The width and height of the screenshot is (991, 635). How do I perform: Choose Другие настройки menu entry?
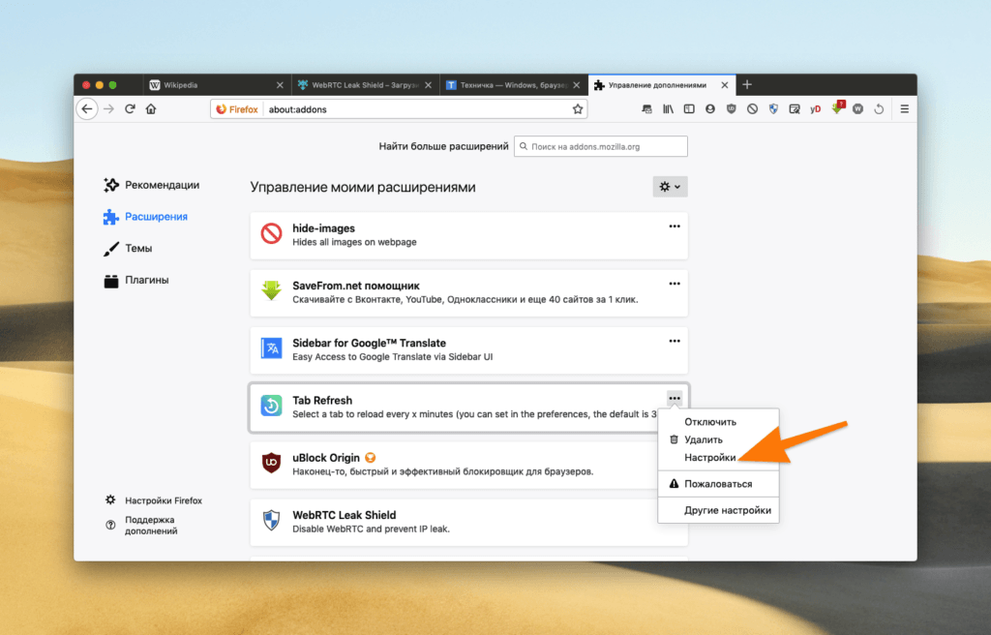tap(718, 510)
